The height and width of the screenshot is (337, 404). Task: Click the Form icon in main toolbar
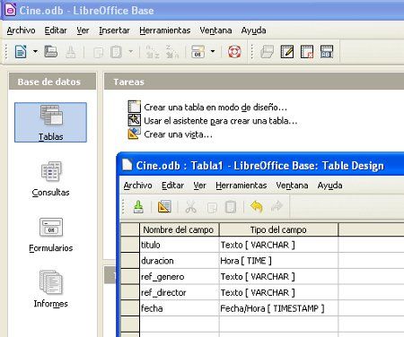198,52
